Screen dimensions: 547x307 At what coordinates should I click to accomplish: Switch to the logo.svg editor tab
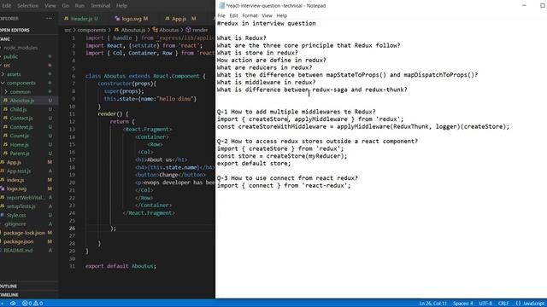coord(132,19)
